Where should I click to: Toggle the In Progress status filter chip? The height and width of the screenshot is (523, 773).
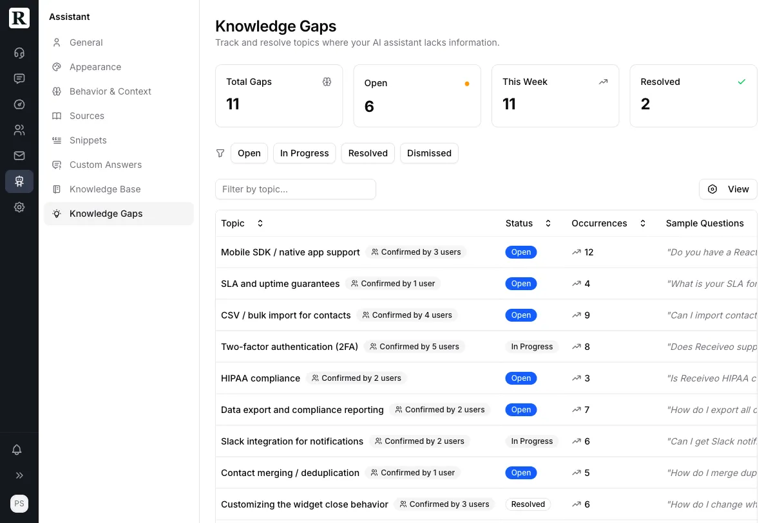[x=304, y=153]
